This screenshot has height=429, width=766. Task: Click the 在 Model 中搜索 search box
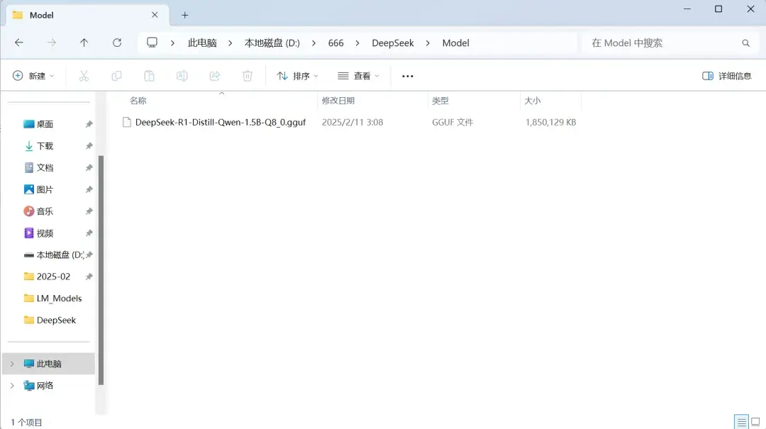670,43
